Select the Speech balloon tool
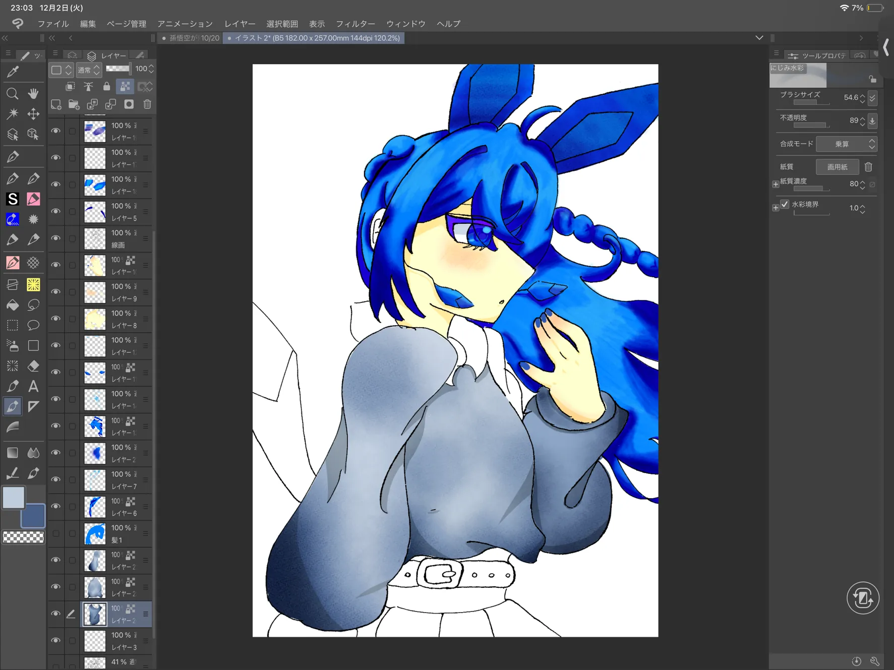Viewport: 894px width, 670px height. click(33, 326)
